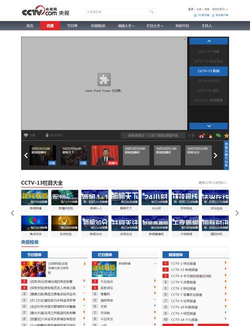Viewport: 250px width, 326px height.
Task: Open the 移动客户端 download link
Action: pyautogui.click(x=220, y=15)
